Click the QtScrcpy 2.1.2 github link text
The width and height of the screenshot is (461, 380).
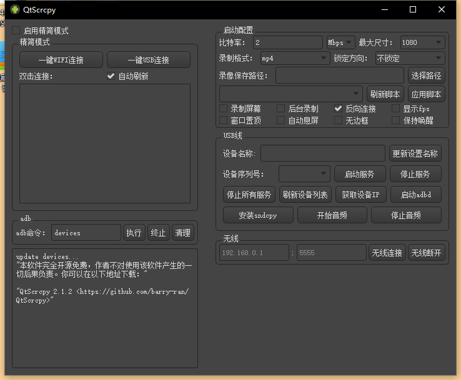(x=102, y=296)
